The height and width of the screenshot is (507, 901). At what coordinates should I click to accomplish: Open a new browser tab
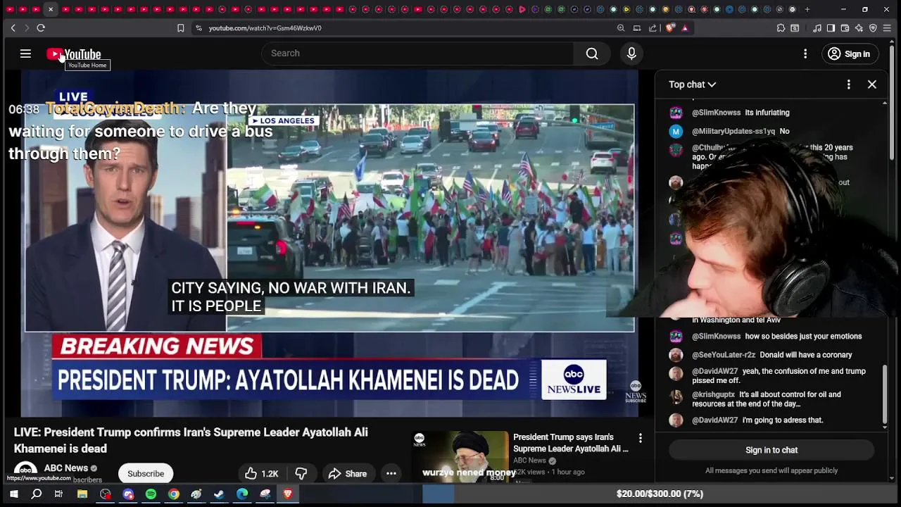click(807, 9)
